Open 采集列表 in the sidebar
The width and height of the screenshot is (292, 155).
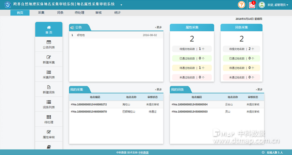49,72
